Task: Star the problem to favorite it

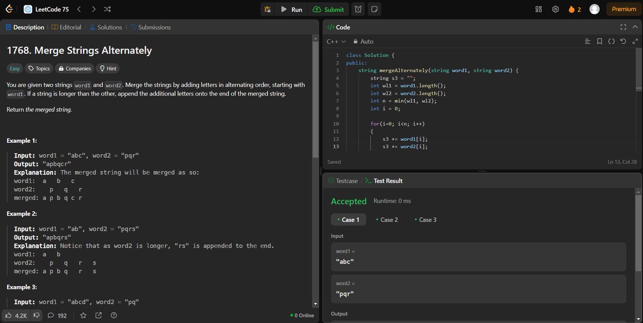Action: click(84, 316)
